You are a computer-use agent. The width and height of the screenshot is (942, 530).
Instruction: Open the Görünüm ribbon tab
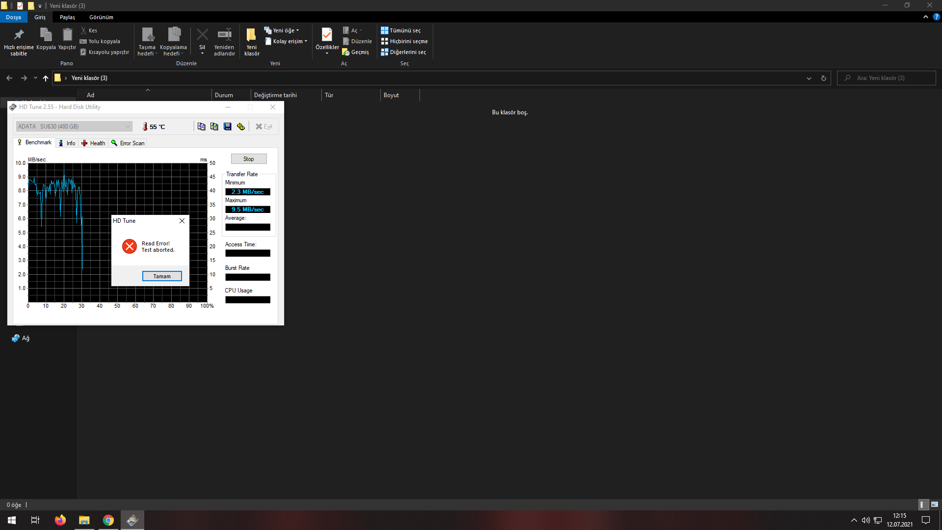(101, 17)
